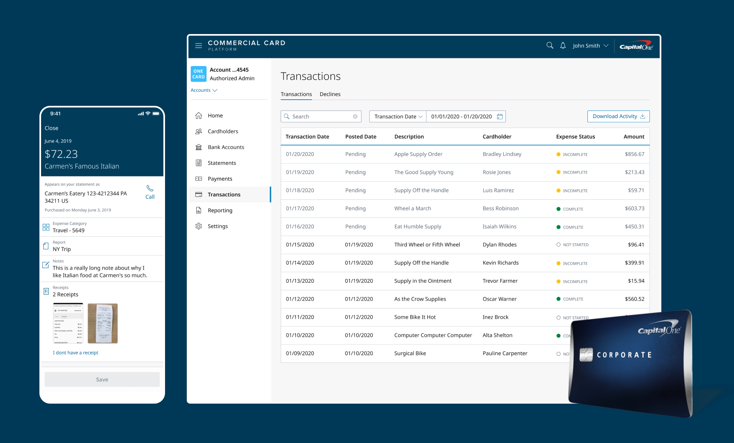Click the search magnifier icon in header
734x443 pixels.
point(550,46)
